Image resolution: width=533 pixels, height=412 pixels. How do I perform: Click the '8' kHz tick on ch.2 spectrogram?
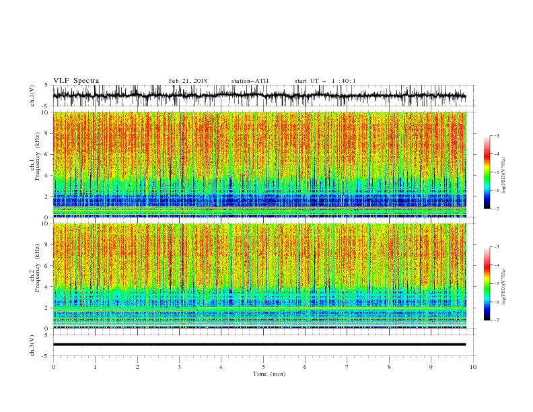47,245
